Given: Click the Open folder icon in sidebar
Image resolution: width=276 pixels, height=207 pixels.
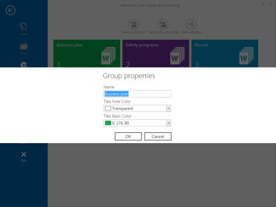Looking at the screenshot, I should point(24,47).
